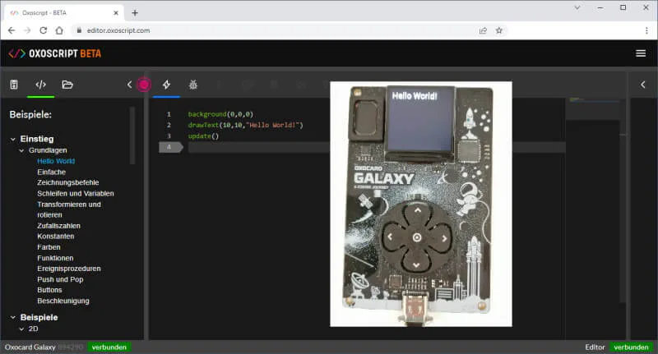Click the bug debug icon

pos(193,84)
